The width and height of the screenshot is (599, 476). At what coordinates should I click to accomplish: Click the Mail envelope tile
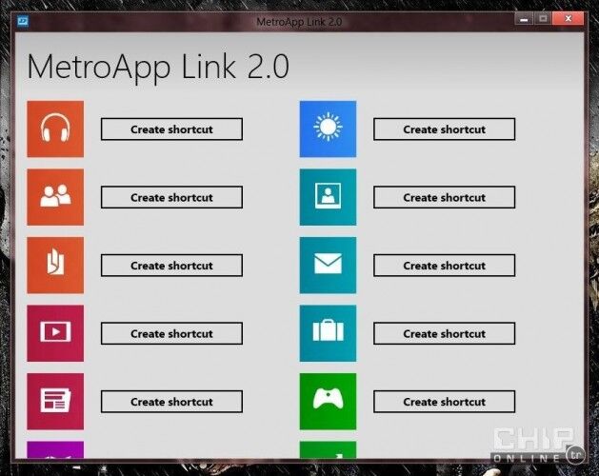328,265
